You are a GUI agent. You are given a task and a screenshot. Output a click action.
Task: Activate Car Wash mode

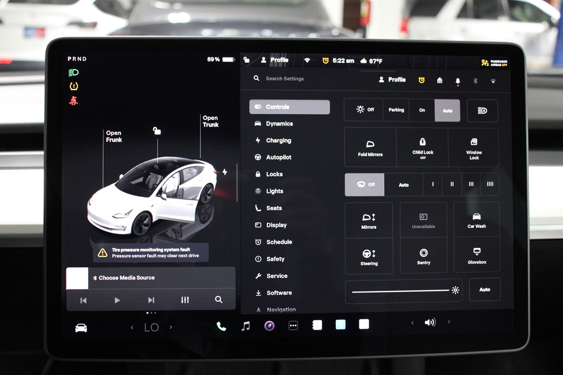477,220
